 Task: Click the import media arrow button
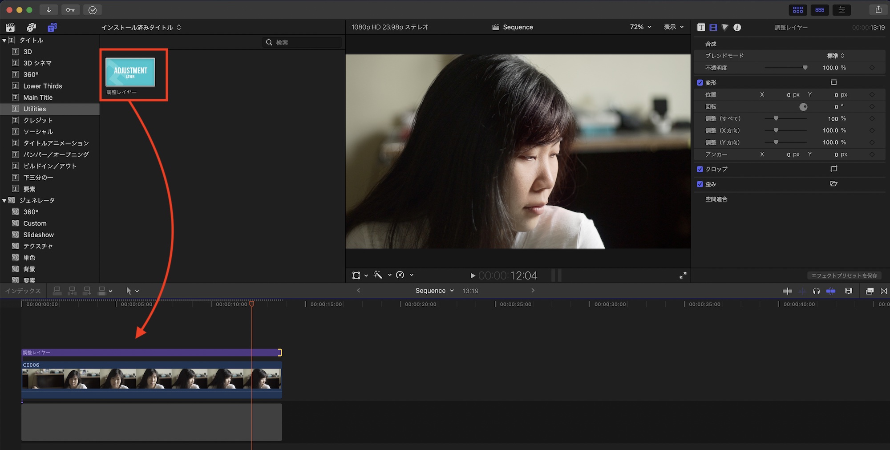[49, 10]
